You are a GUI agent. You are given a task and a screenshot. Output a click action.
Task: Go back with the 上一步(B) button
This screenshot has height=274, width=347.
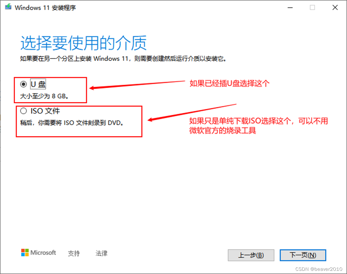pos(251,255)
